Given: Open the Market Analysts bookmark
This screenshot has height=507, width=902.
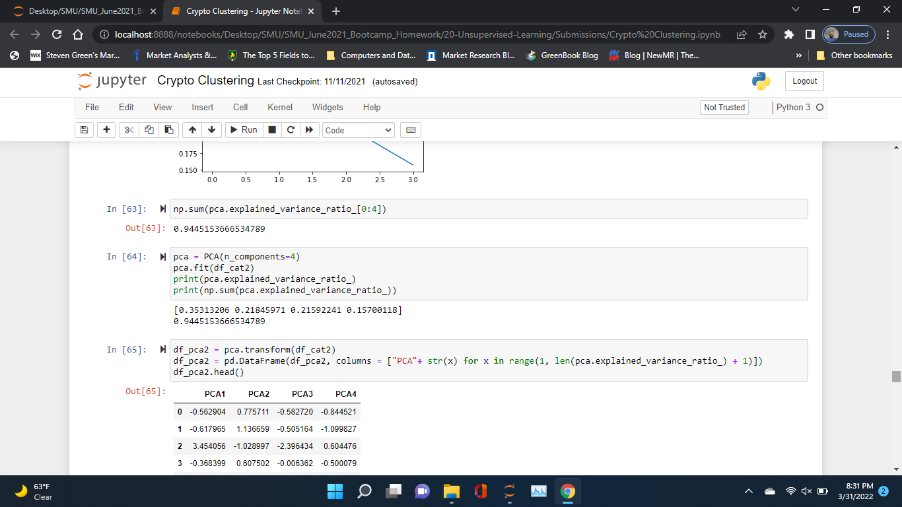Looking at the screenshot, I should click(x=174, y=55).
